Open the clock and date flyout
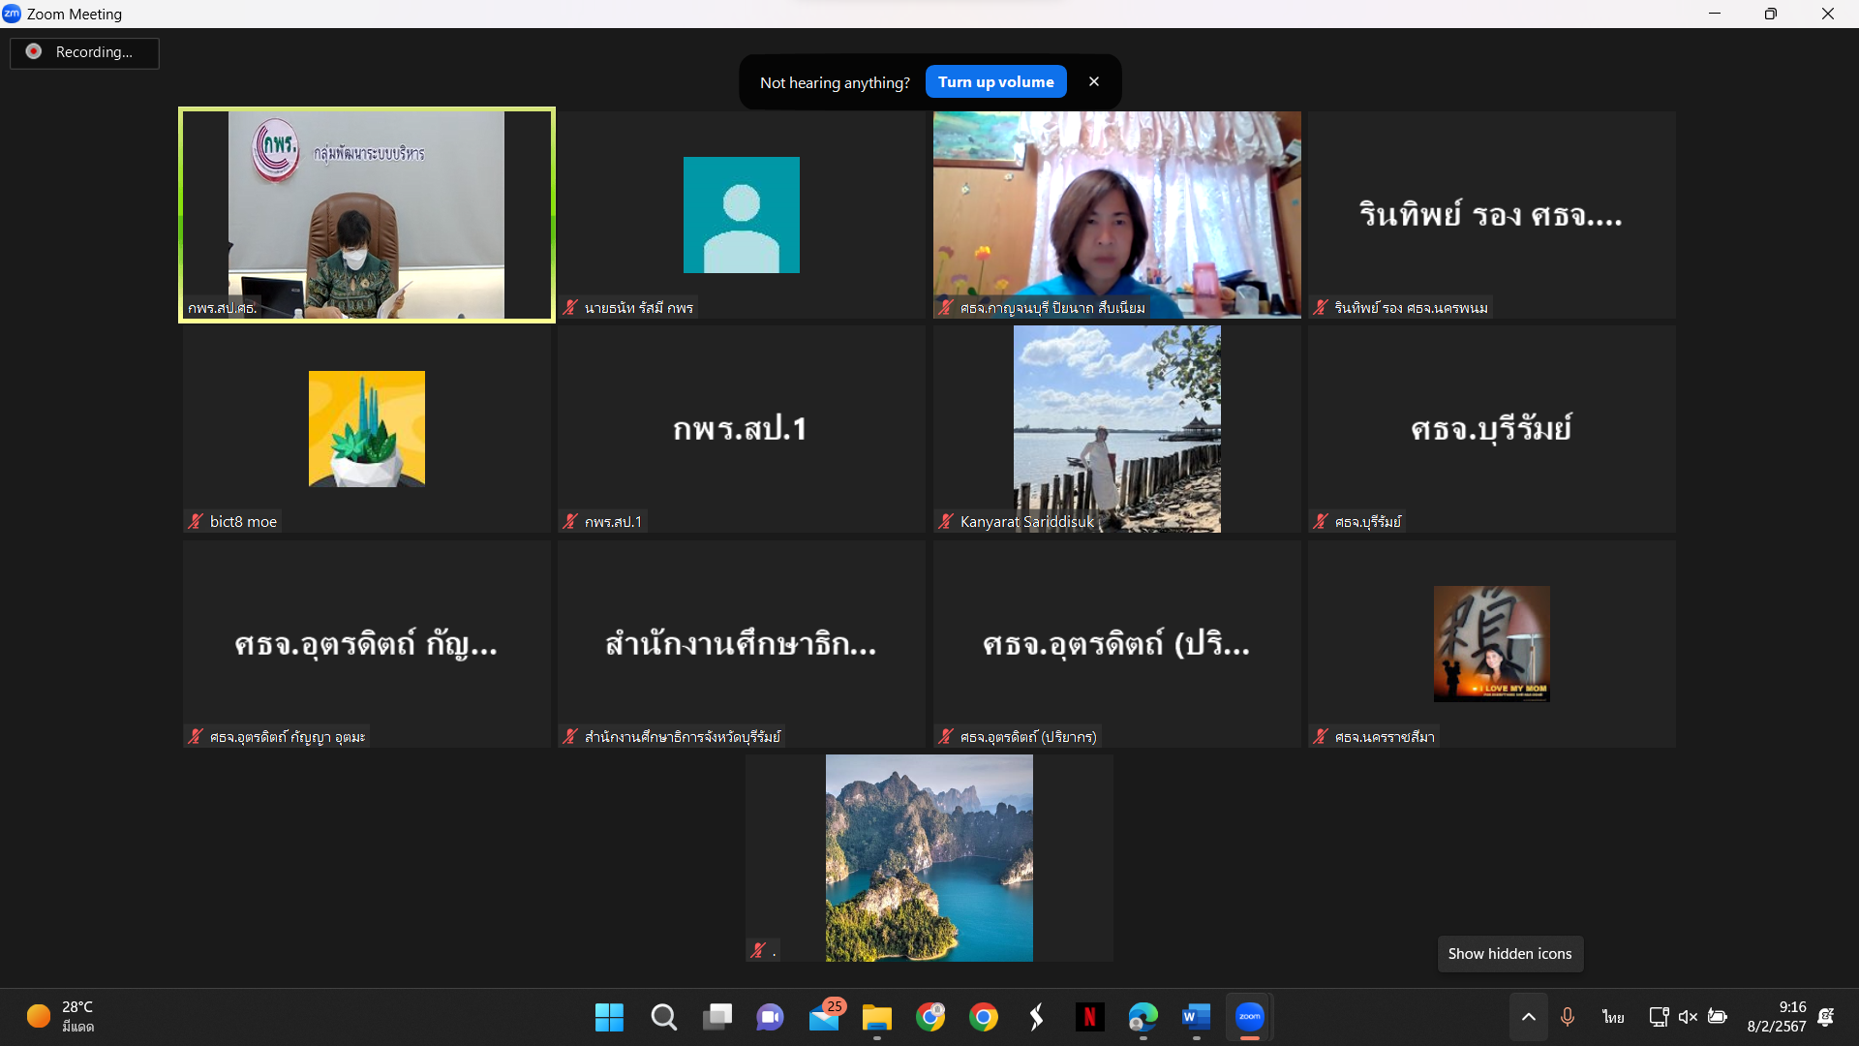 click(x=1777, y=1017)
